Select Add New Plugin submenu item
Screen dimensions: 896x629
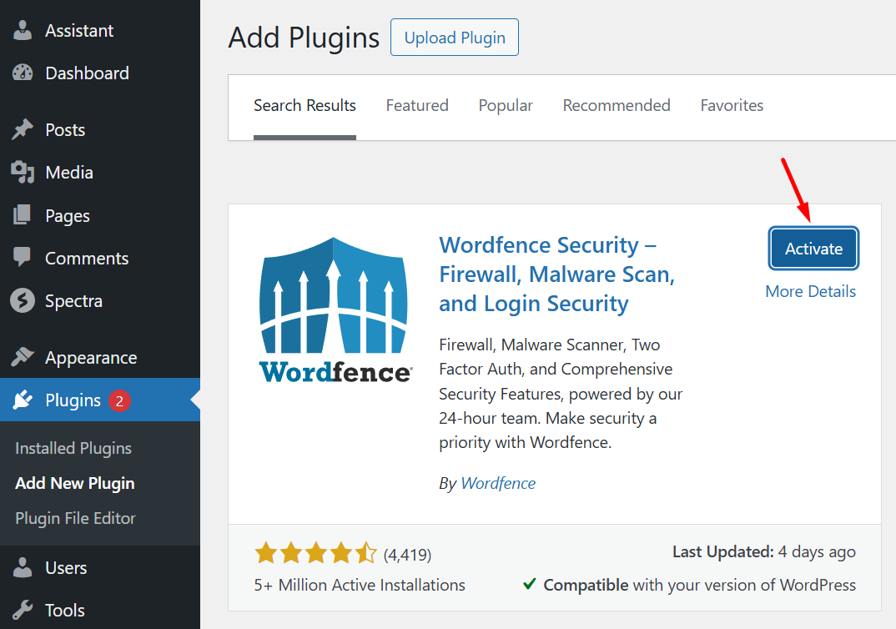pyautogui.click(x=75, y=483)
